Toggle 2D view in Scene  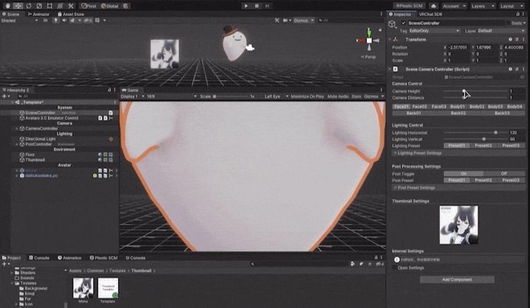tap(45, 20)
